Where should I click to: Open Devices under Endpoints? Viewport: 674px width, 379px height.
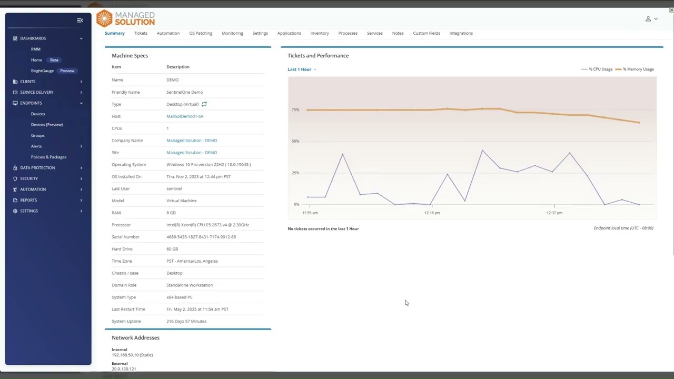pyautogui.click(x=38, y=114)
